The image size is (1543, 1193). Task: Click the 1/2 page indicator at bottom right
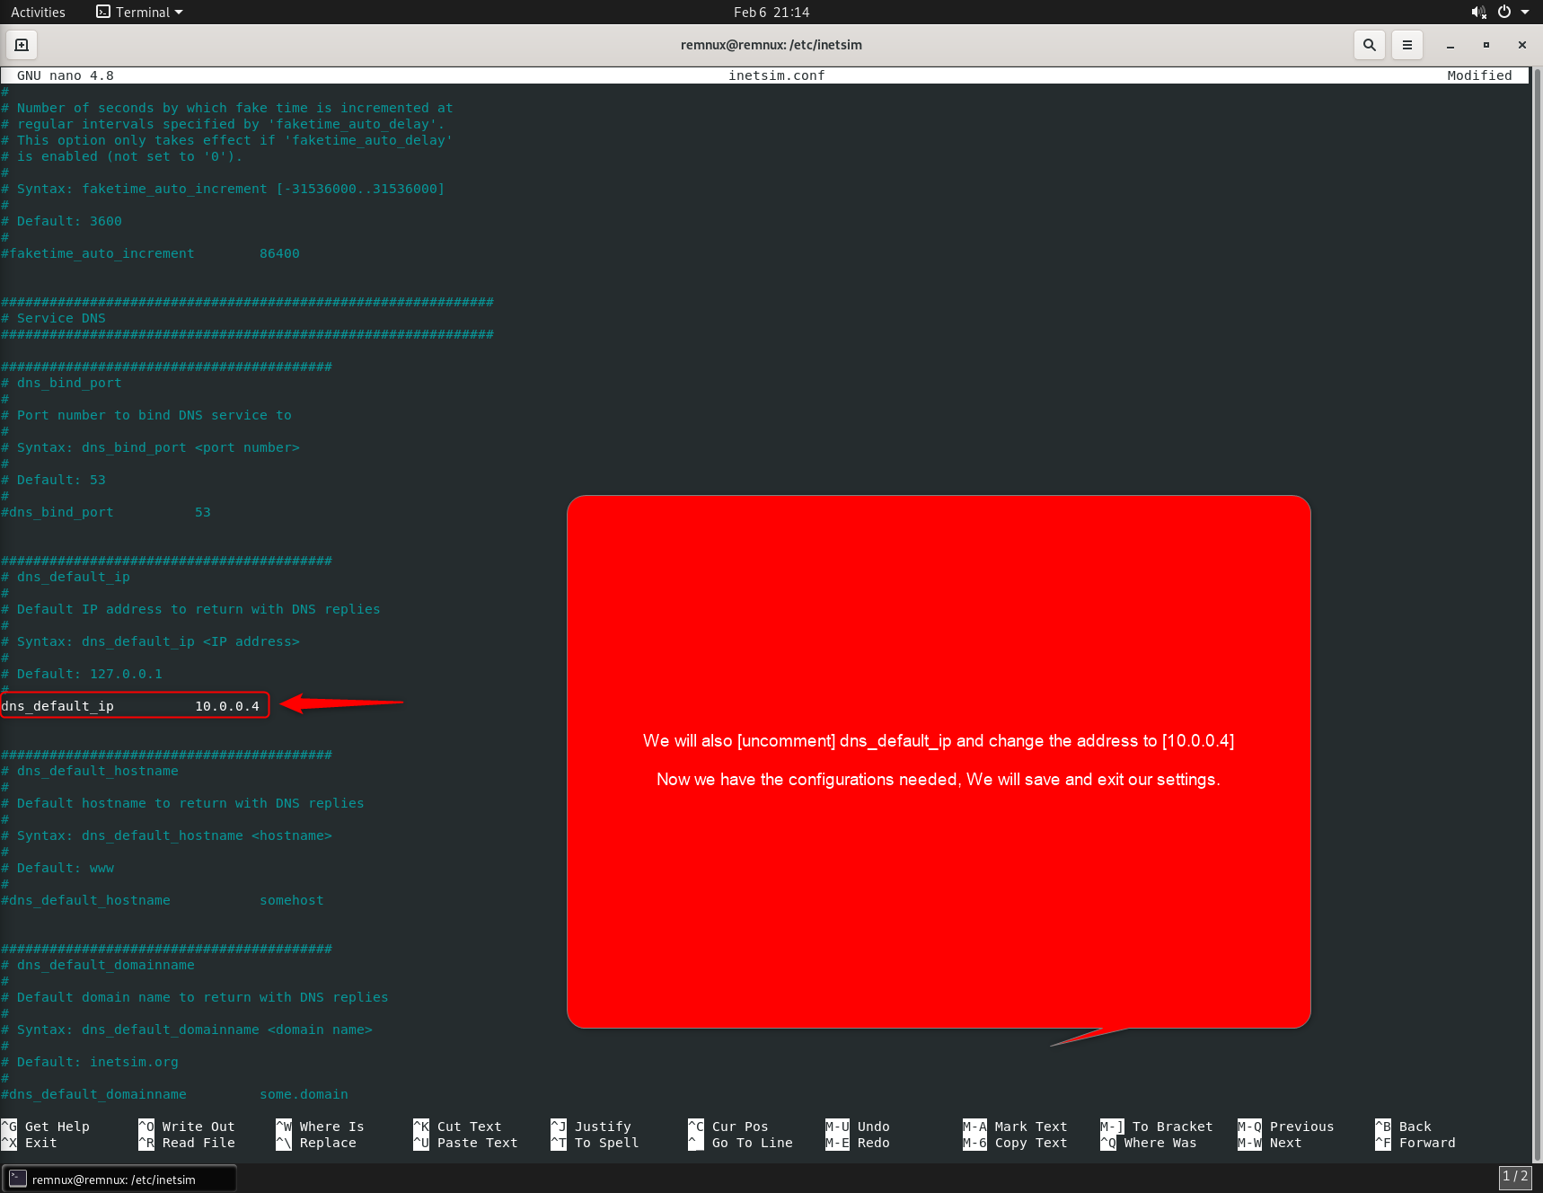[x=1514, y=1176]
